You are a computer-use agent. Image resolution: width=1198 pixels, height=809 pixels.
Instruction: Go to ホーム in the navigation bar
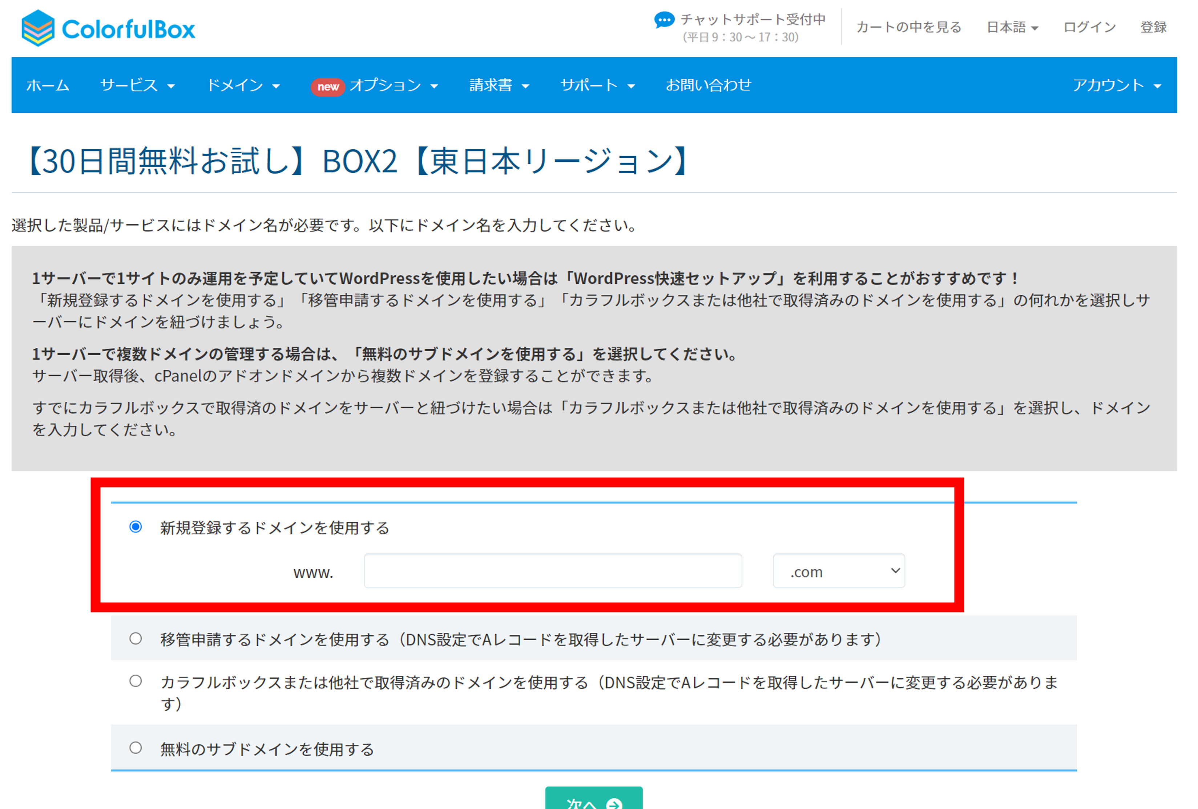click(48, 85)
